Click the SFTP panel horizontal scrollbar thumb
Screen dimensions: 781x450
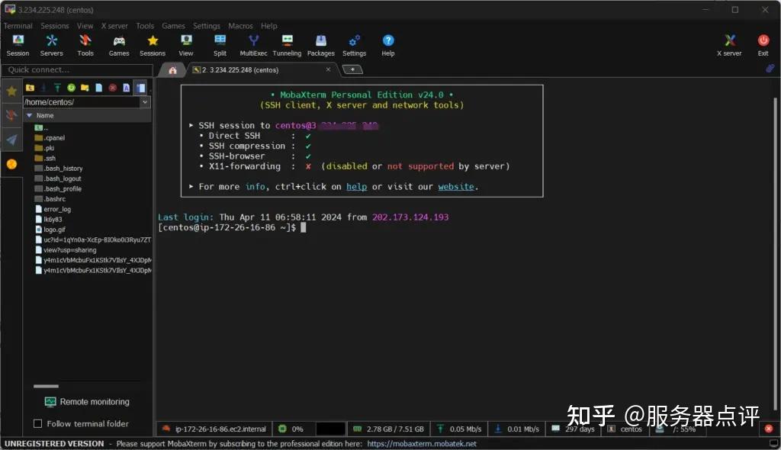pyautogui.click(x=46, y=386)
